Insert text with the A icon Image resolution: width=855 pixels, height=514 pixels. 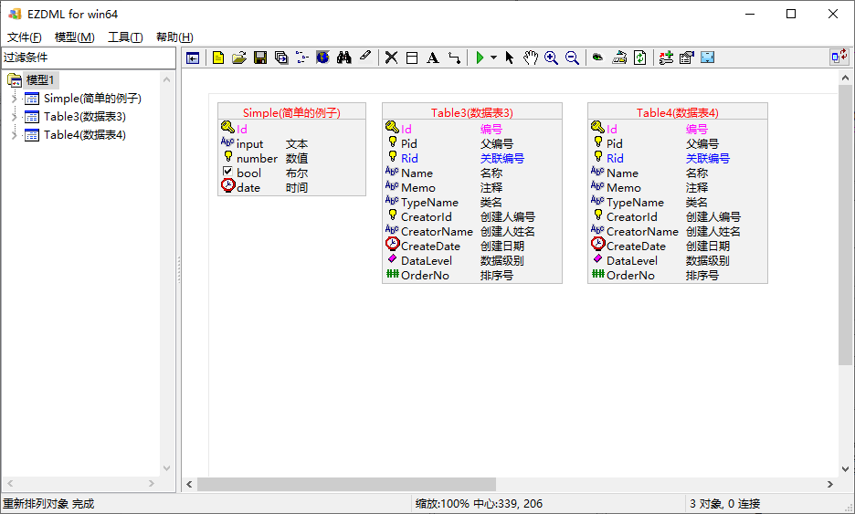(433, 58)
